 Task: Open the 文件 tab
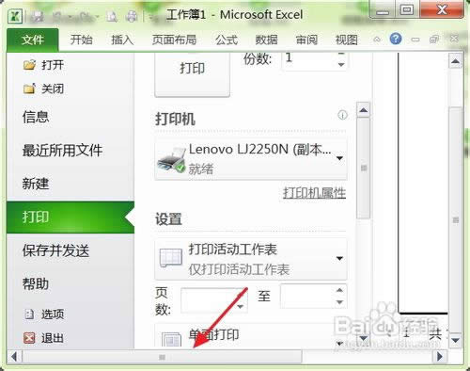pyautogui.click(x=32, y=40)
